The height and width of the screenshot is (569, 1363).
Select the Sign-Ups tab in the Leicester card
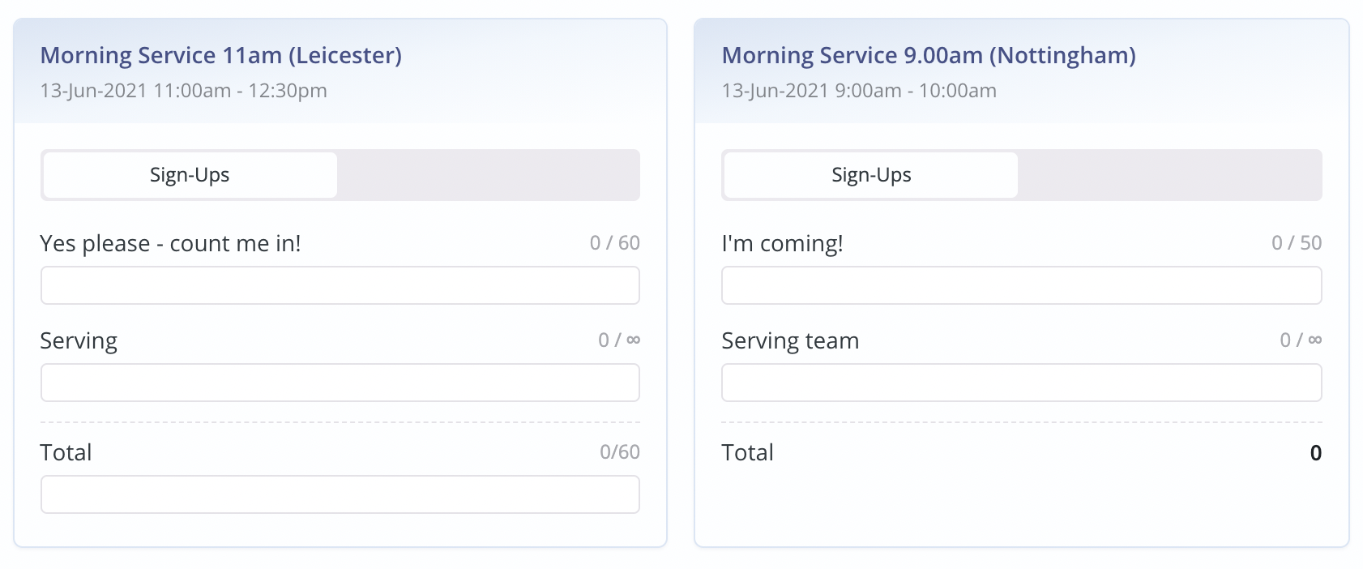190,175
